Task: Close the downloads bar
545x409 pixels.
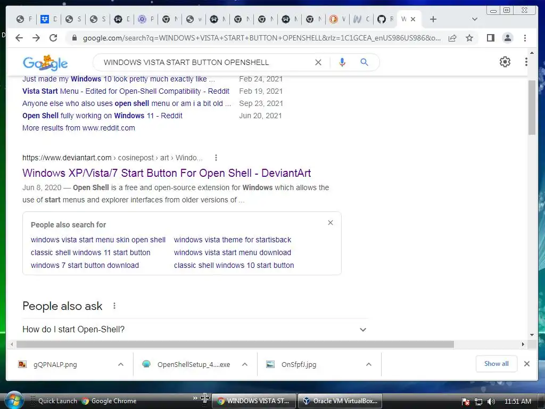Action: [527, 364]
